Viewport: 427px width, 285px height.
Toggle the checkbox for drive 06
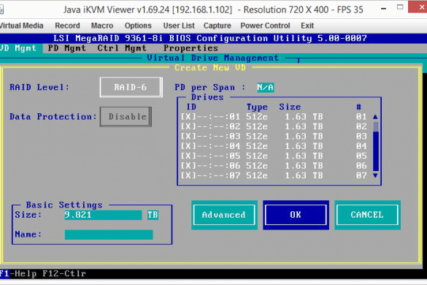188,166
